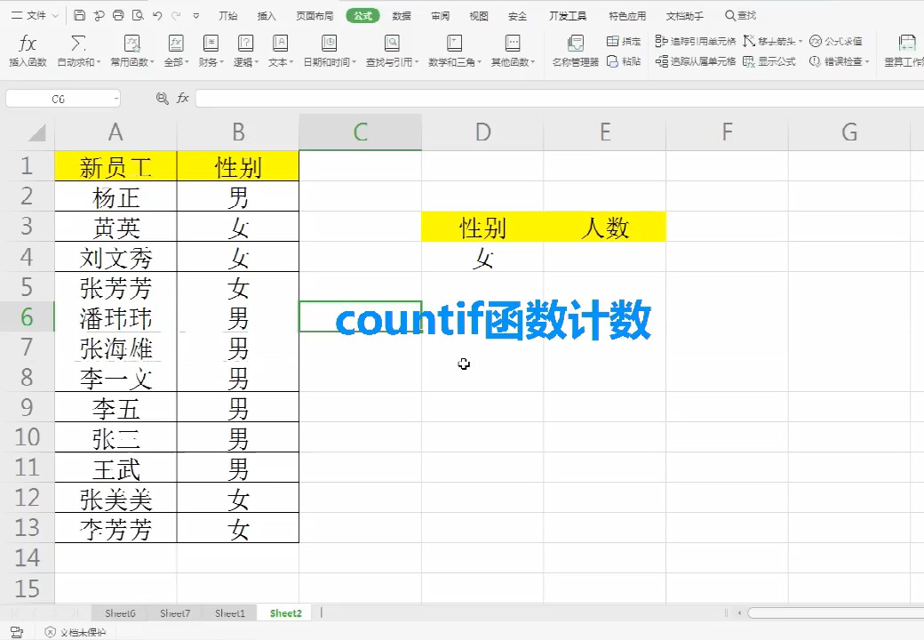Click the Name Box showing C6
This screenshot has height=640, width=924.
click(63, 99)
